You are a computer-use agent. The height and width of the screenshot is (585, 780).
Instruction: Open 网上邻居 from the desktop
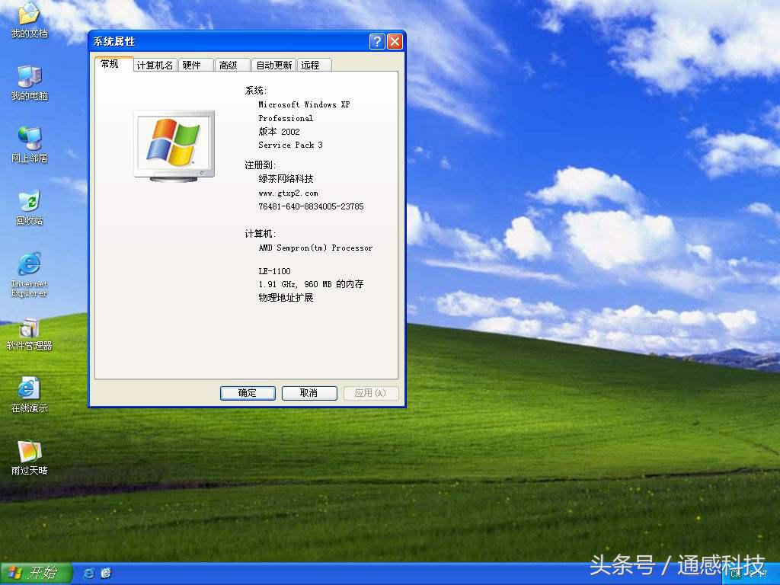pos(29,141)
